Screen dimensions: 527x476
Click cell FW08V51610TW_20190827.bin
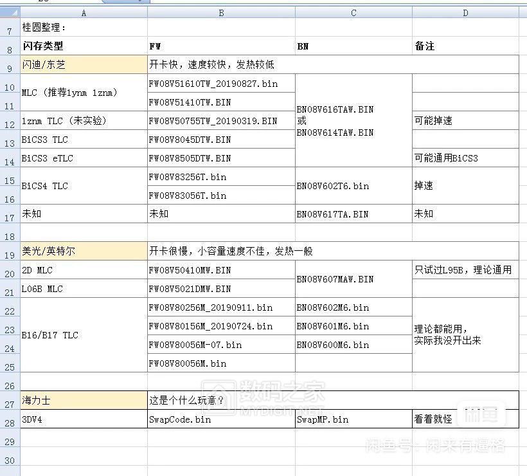pyautogui.click(x=221, y=84)
